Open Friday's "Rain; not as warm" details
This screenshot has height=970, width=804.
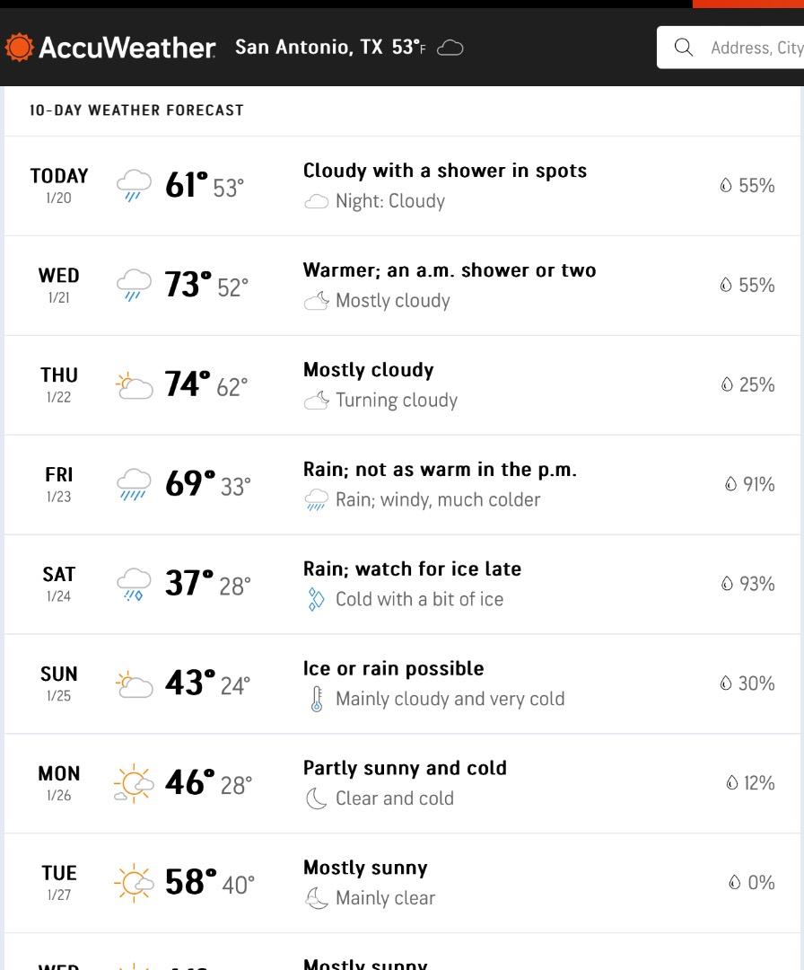pos(440,470)
